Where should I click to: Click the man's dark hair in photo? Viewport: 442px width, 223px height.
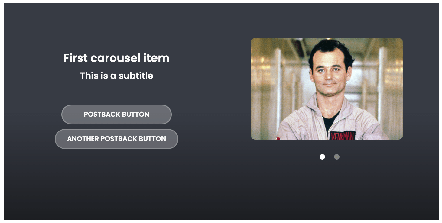click(x=330, y=47)
